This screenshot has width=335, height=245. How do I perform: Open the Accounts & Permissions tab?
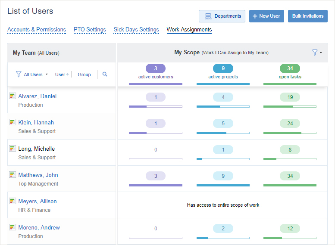(x=37, y=30)
